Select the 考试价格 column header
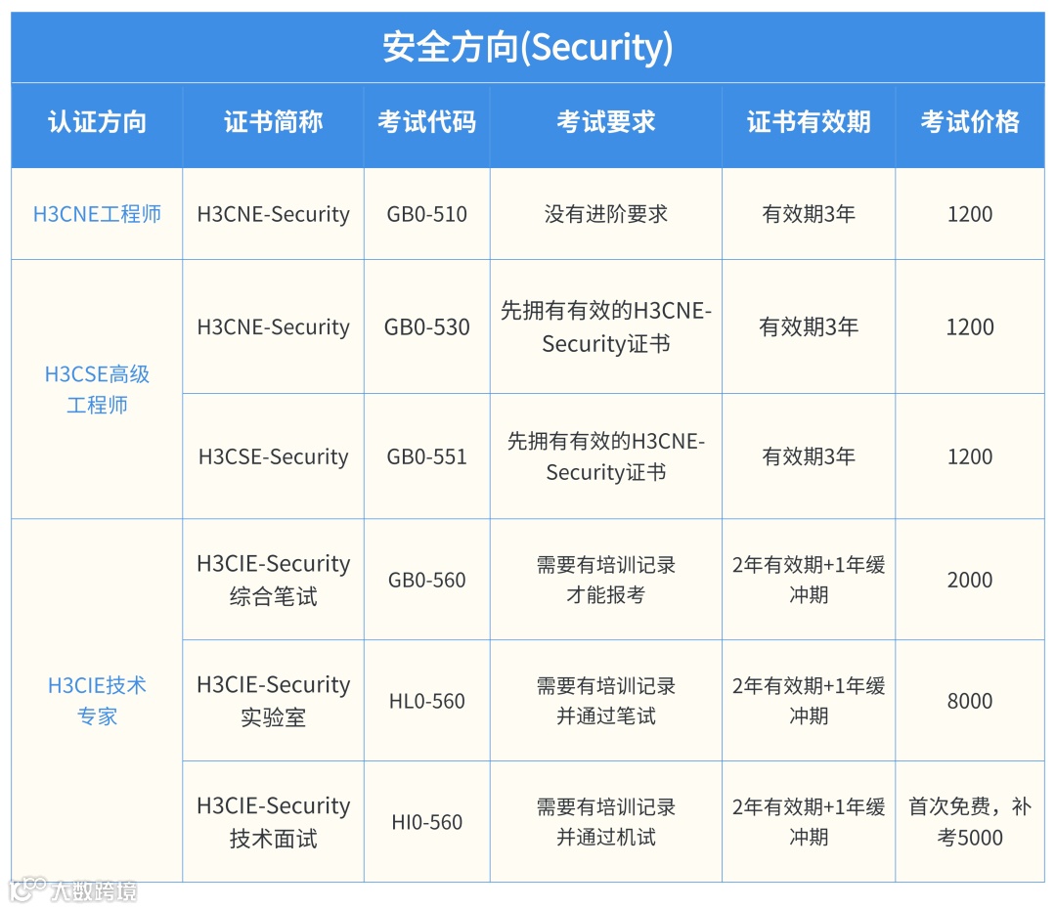Viewport: 1056px width, 910px height. pos(969,122)
